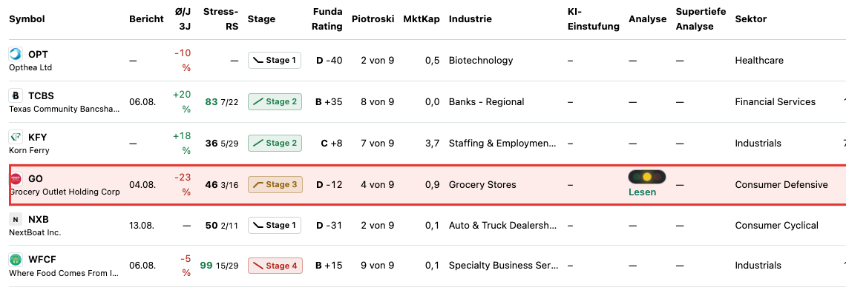Sort by the Funda Rating column header
The image size is (846, 293).
click(x=327, y=18)
